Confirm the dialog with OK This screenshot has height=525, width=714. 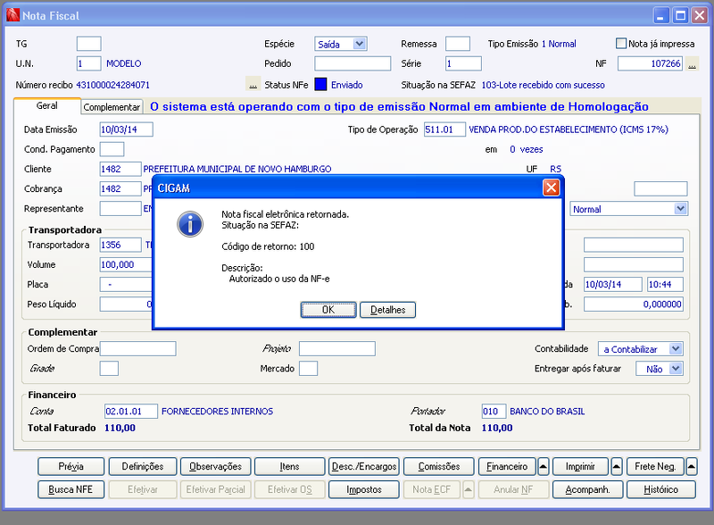tap(328, 310)
